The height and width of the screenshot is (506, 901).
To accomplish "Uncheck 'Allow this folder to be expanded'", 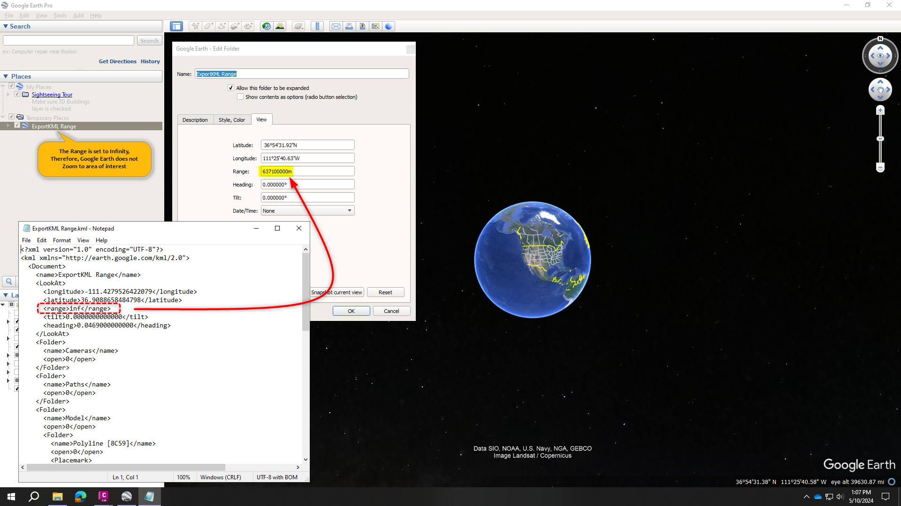I will (231, 88).
